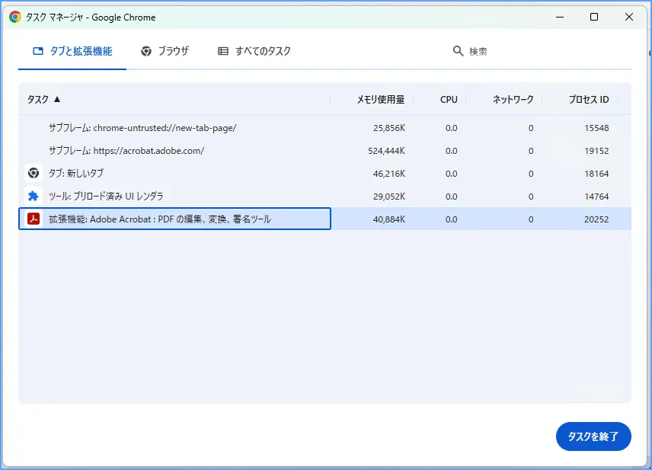Select the ツール: プリロード済み UI レンダラ row

(x=324, y=197)
